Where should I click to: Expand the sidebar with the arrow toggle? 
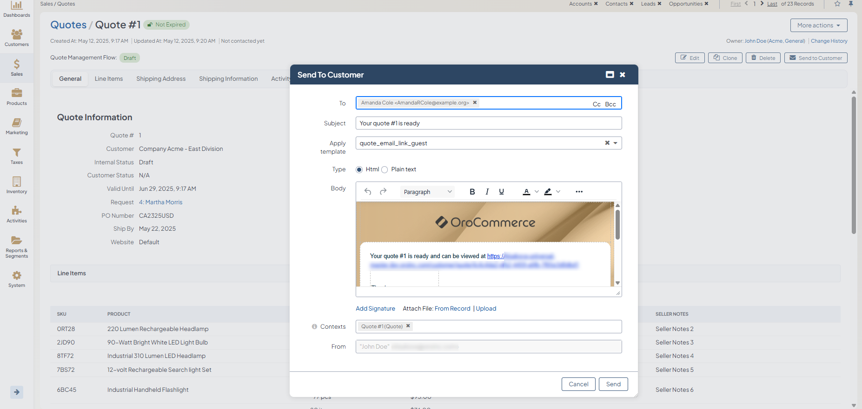(17, 392)
